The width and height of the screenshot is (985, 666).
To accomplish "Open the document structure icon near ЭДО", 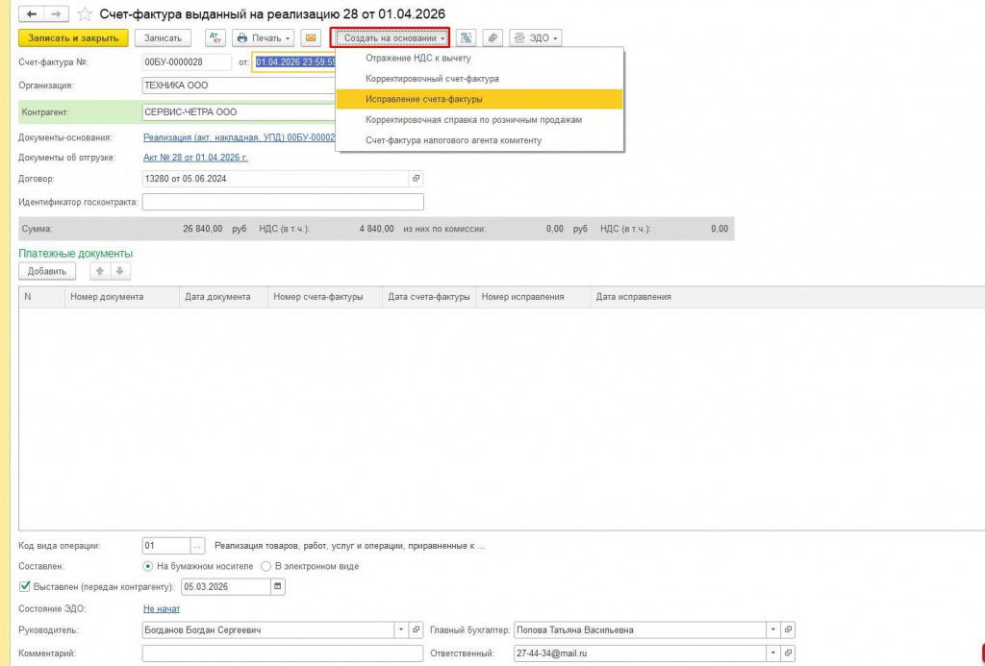I will 466,38.
